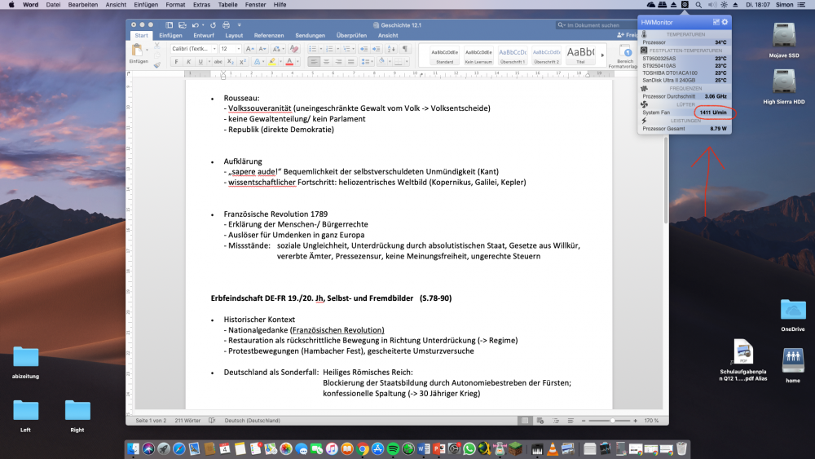The image size is (815, 459).
Task: Open quick access toolbar customize dropdown
Action: (239, 25)
